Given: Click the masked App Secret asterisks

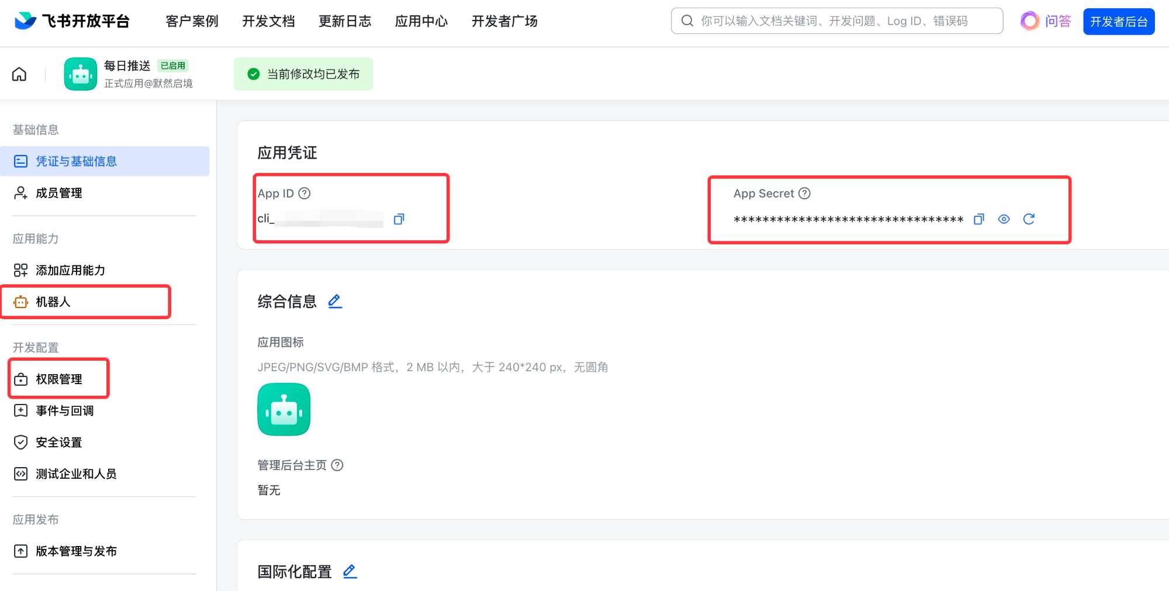Looking at the screenshot, I should 848,220.
